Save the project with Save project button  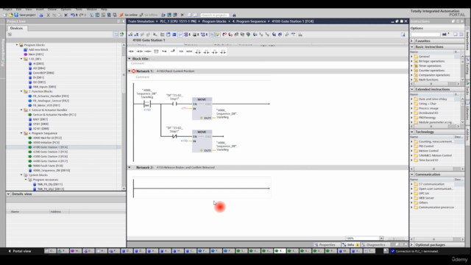point(25,15)
